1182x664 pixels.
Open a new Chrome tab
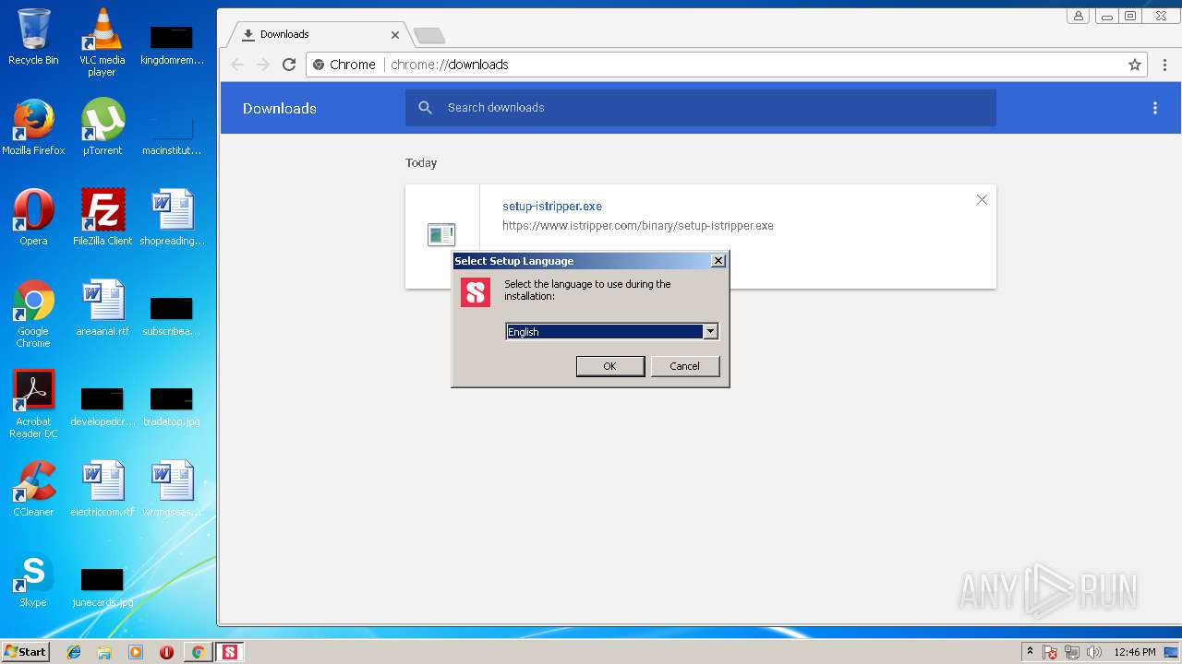click(x=428, y=35)
